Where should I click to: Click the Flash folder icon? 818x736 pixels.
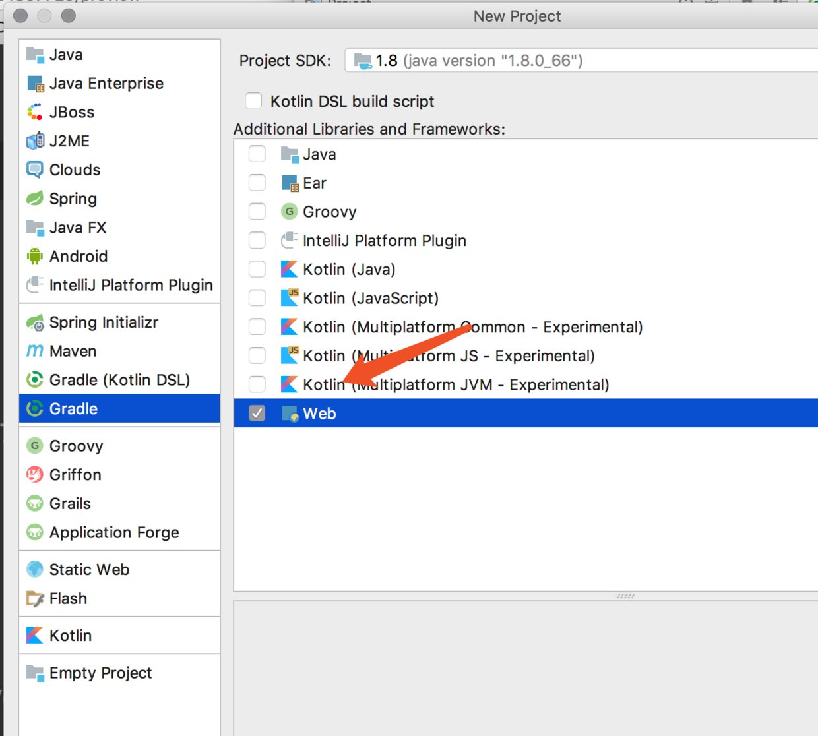coord(35,598)
